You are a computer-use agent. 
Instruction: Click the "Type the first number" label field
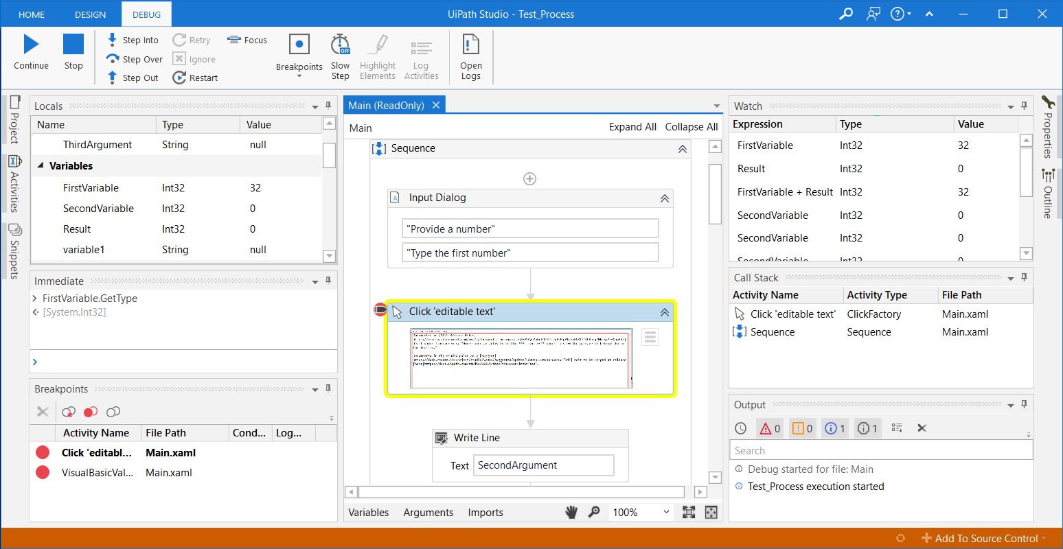tap(530, 253)
